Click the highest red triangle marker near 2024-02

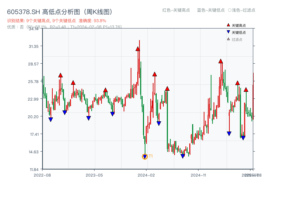pos(137,49)
